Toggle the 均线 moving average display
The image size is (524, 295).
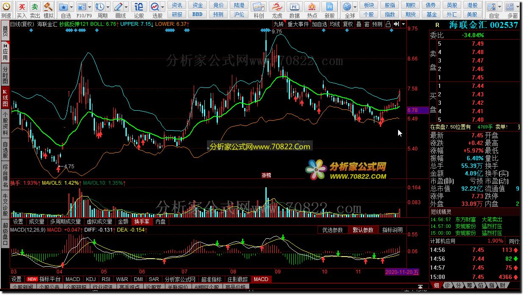[x=335, y=25]
